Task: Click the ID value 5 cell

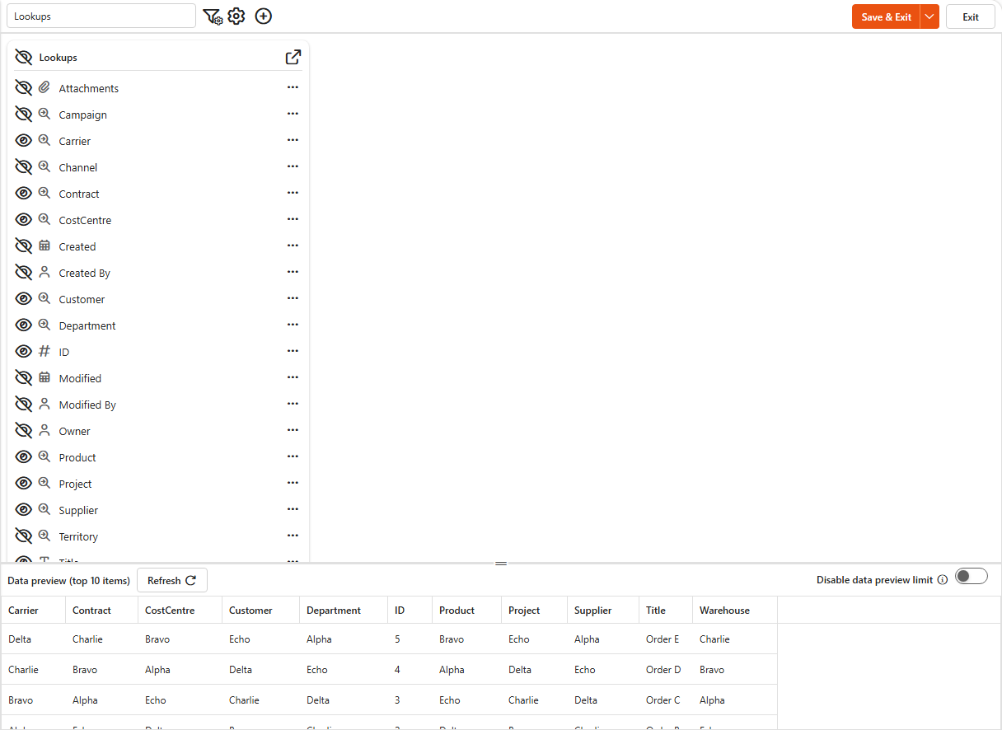Action: click(410, 639)
